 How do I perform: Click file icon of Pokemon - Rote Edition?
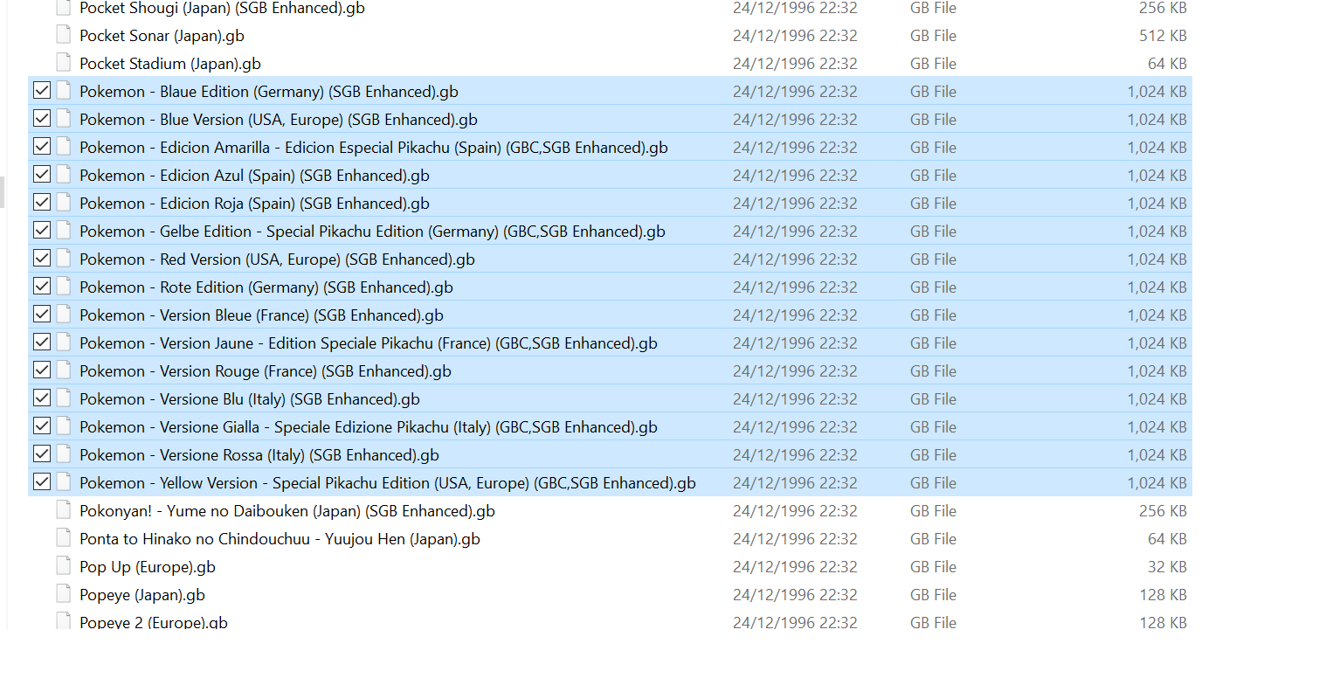63,287
